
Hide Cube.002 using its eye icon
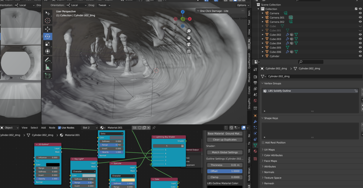pyautogui.click(x=360, y=35)
